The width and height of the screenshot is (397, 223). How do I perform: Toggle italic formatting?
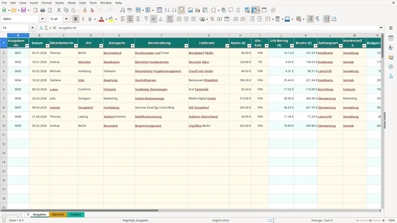(x=83, y=19)
